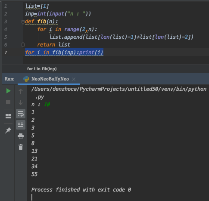Close the NeoNeoBuffyNeo run tab
The width and height of the screenshot is (209, 201).
(x=74, y=79)
